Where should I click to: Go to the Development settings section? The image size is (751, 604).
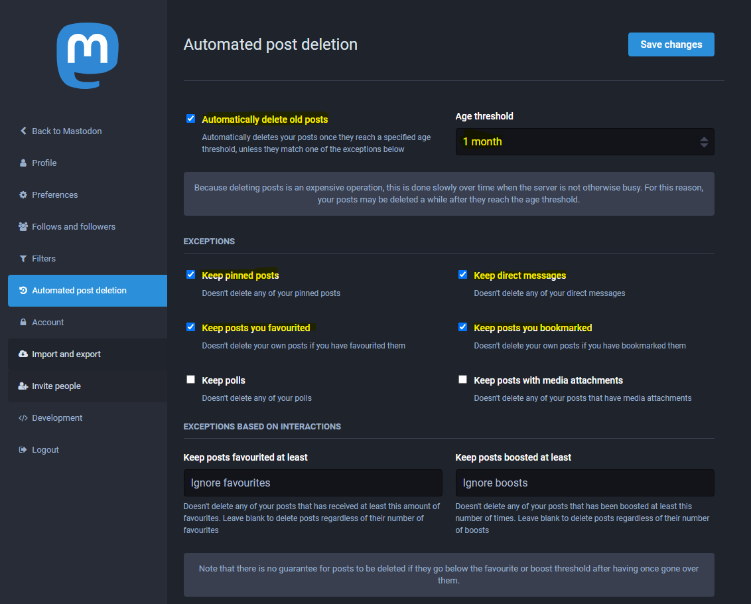pyautogui.click(x=57, y=418)
